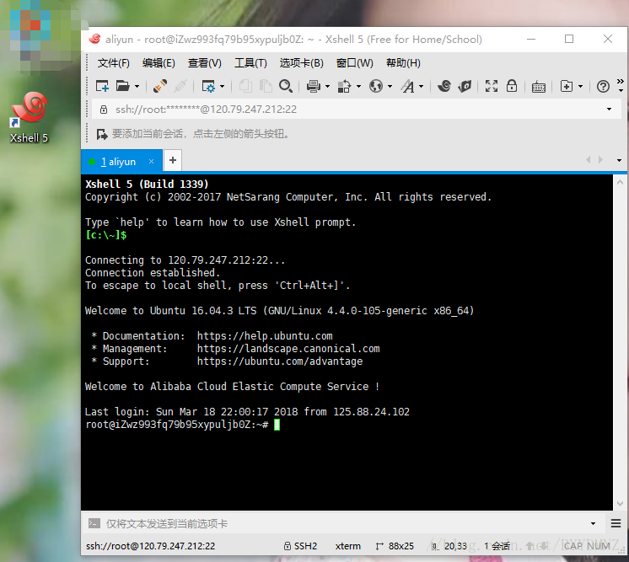Image resolution: width=629 pixels, height=562 pixels.
Task: Click the Xshell 5 desktop shortcut icon
Action: pyautogui.click(x=29, y=117)
